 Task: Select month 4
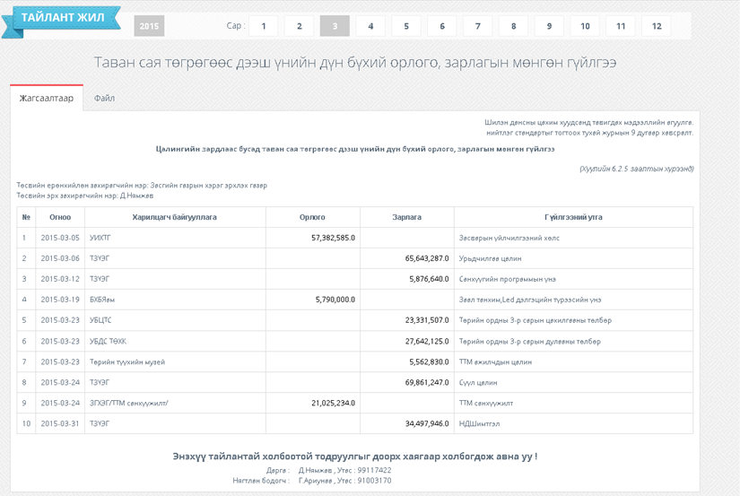coord(370,26)
